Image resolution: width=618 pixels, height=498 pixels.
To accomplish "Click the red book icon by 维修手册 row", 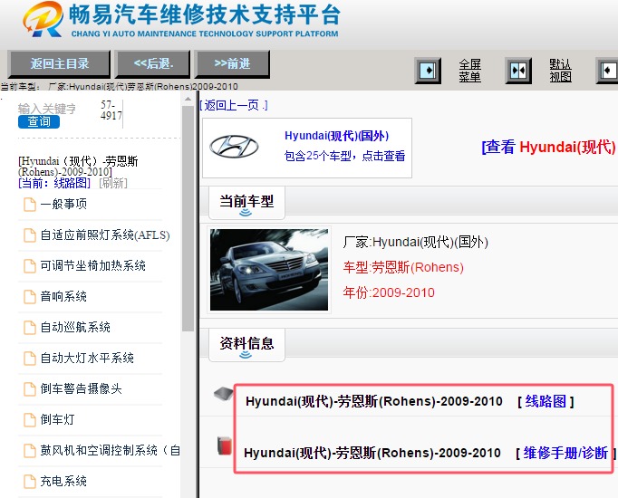I will coord(225,445).
